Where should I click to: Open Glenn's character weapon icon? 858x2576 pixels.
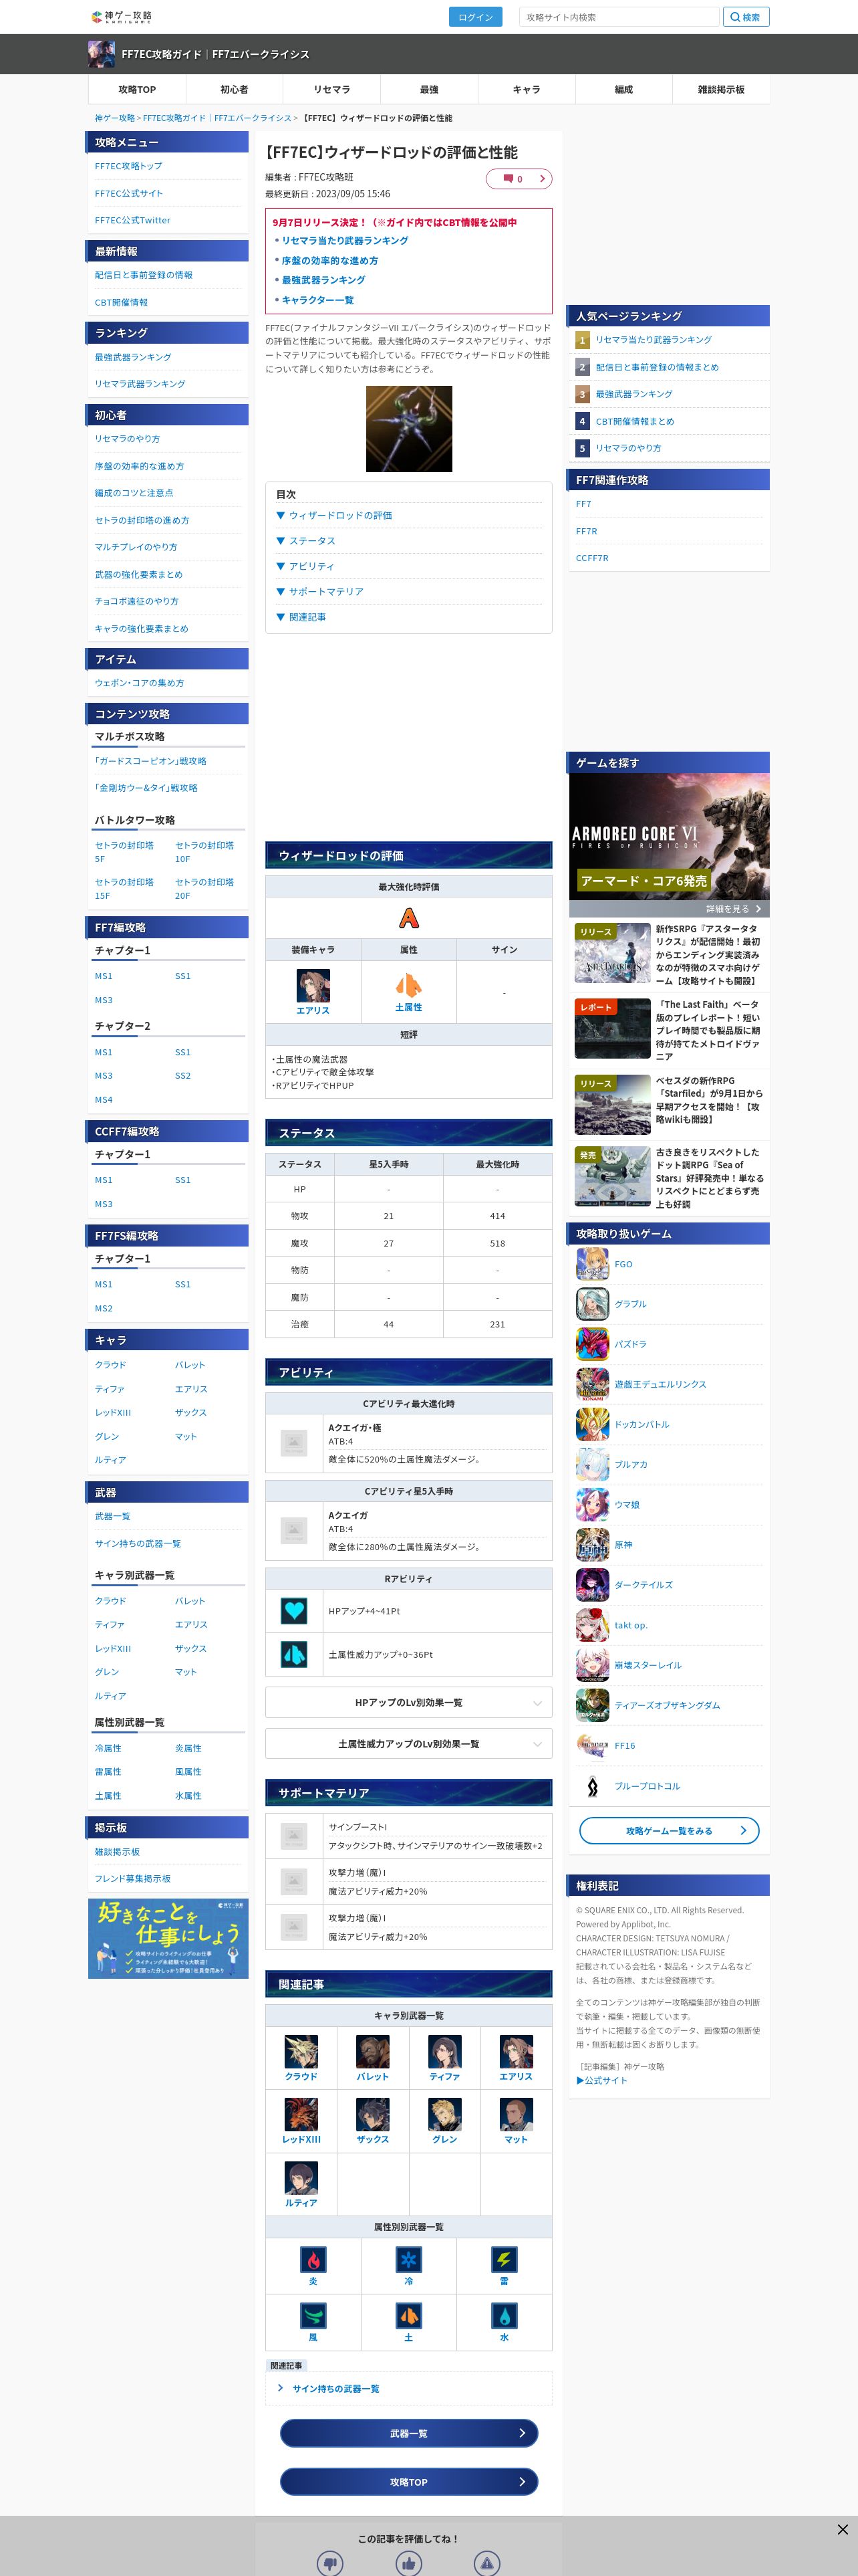[444, 2114]
